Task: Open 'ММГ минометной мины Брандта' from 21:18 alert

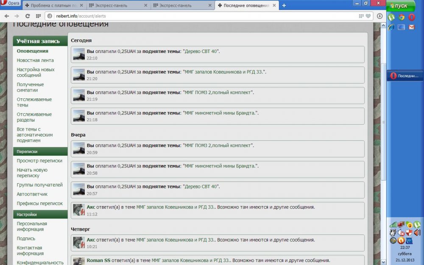Action: click(220, 113)
